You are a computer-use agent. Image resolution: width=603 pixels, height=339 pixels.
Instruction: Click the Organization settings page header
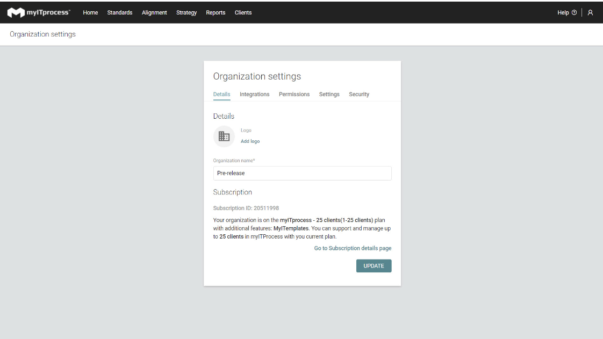(42, 34)
